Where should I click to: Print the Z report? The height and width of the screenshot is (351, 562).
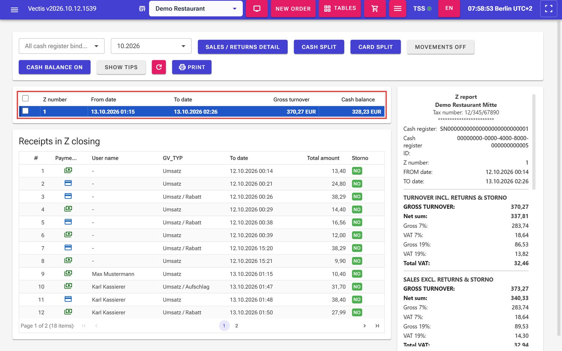(x=192, y=67)
